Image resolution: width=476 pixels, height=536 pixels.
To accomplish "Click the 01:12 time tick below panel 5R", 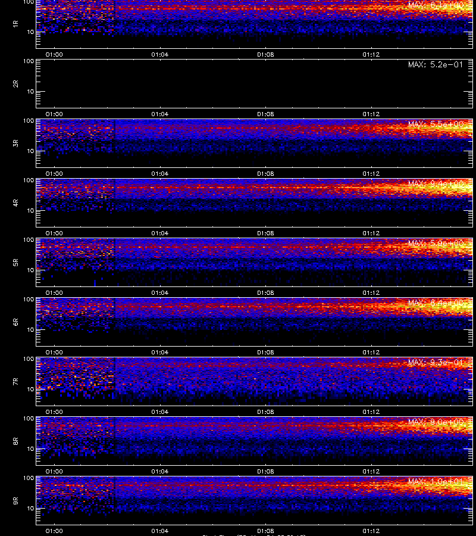I will click(371, 293).
